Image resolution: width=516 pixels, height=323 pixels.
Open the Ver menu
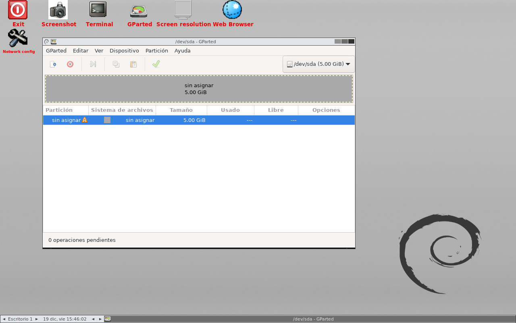coord(99,51)
